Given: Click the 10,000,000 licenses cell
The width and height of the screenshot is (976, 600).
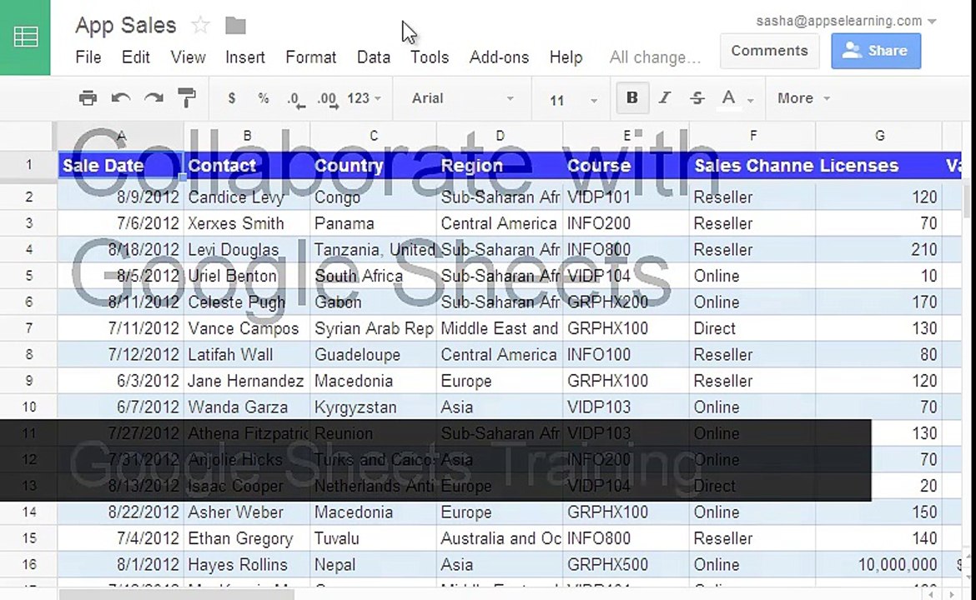Looking at the screenshot, I should pyautogui.click(x=879, y=564).
